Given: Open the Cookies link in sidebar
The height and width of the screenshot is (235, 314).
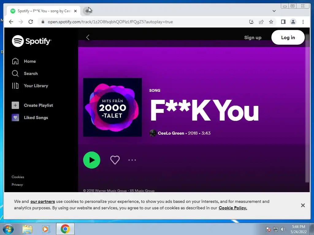Looking at the screenshot, I should [18, 177].
